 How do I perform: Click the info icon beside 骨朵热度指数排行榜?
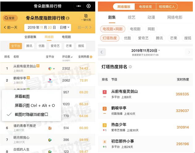point(68,18)
